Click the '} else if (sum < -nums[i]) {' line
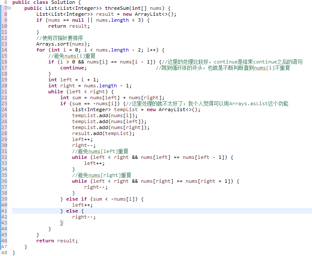 point(102,199)
